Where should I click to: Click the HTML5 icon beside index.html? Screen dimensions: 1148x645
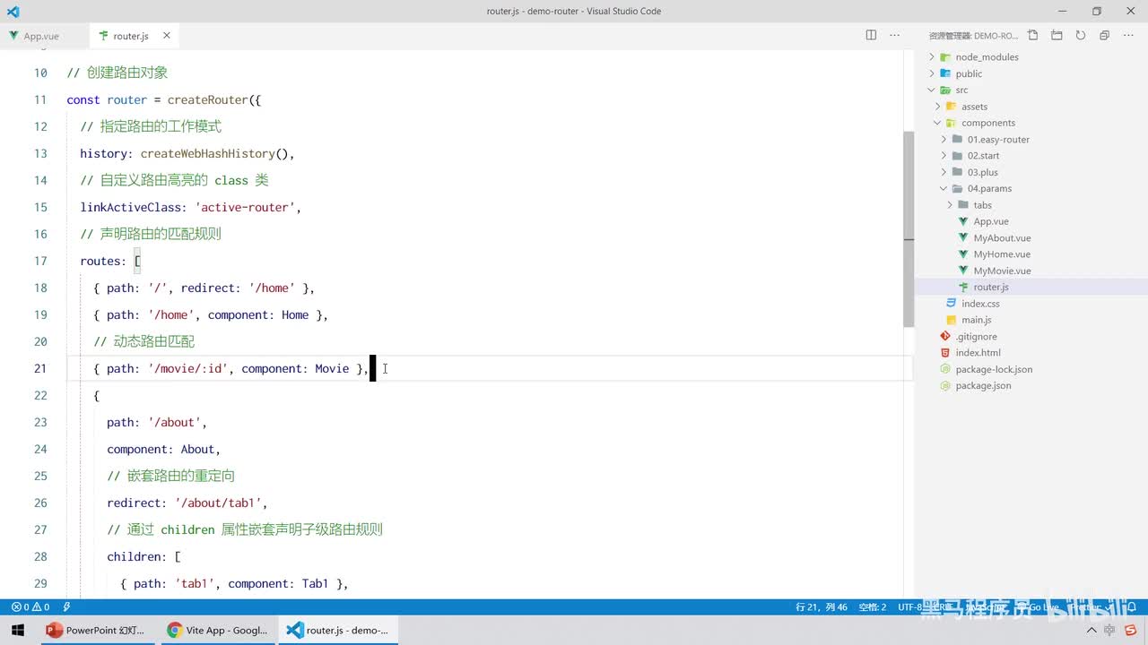[x=945, y=353]
